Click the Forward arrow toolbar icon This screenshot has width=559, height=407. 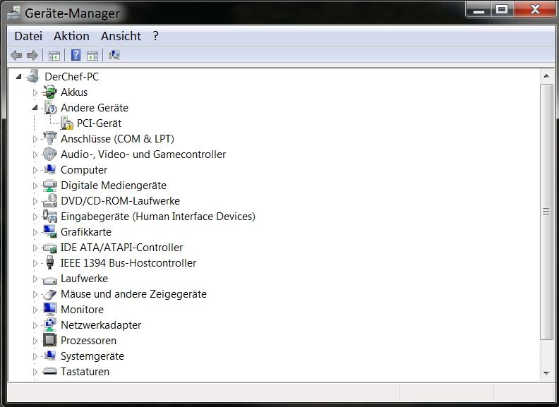(x=32, y=55)
